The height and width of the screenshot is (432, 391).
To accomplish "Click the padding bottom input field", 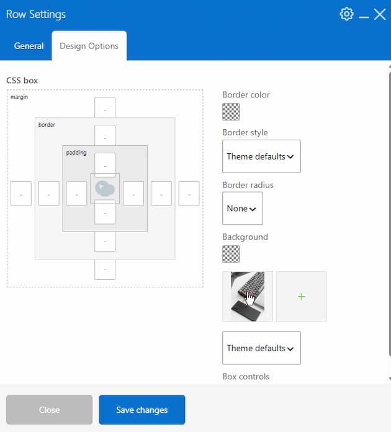I will [105, 212].
